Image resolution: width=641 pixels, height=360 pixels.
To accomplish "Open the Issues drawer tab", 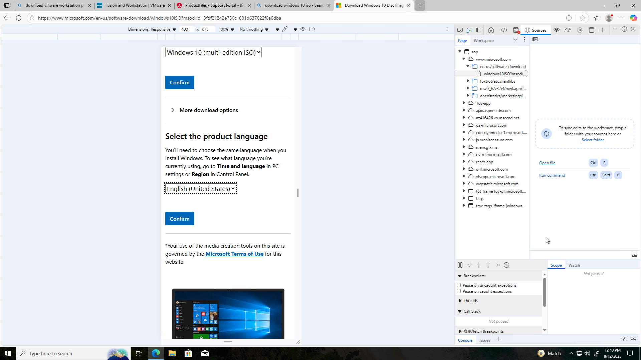I will click(485, 340).
